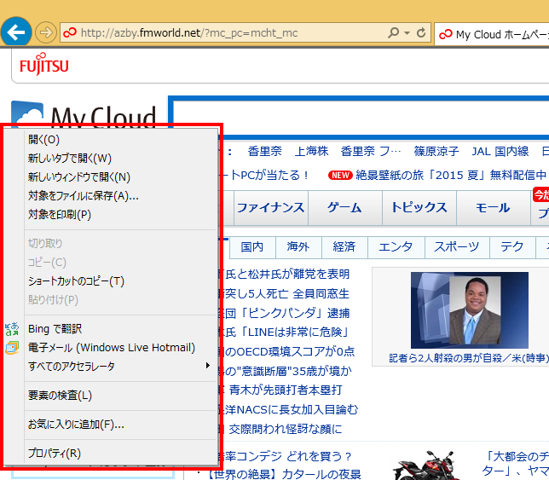
Task: Click the Forward arrow navigation button
Action: [x=46, y=33]
